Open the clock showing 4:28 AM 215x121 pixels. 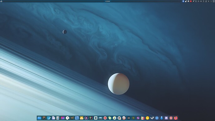point(107,1)
